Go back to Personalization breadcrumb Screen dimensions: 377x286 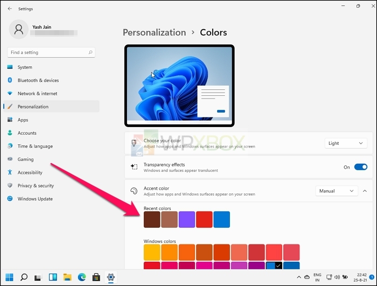pos(155,32)
